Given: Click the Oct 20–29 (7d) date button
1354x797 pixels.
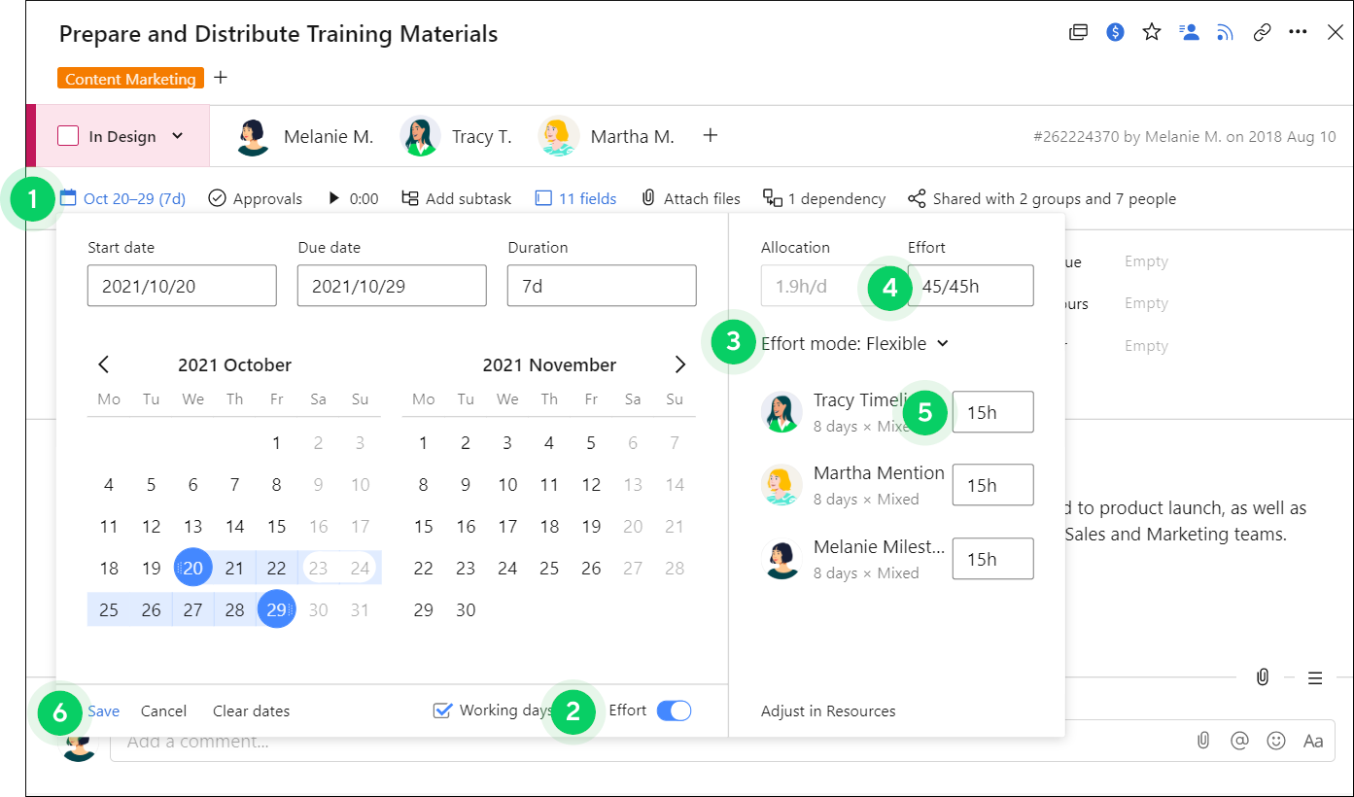Looking at the screenshot, I should pyautogui.click(x=122, y=198).
